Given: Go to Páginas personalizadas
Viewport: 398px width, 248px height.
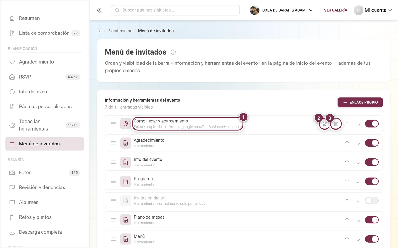Looking at the screenshot, I should click(x=44, y=107).
